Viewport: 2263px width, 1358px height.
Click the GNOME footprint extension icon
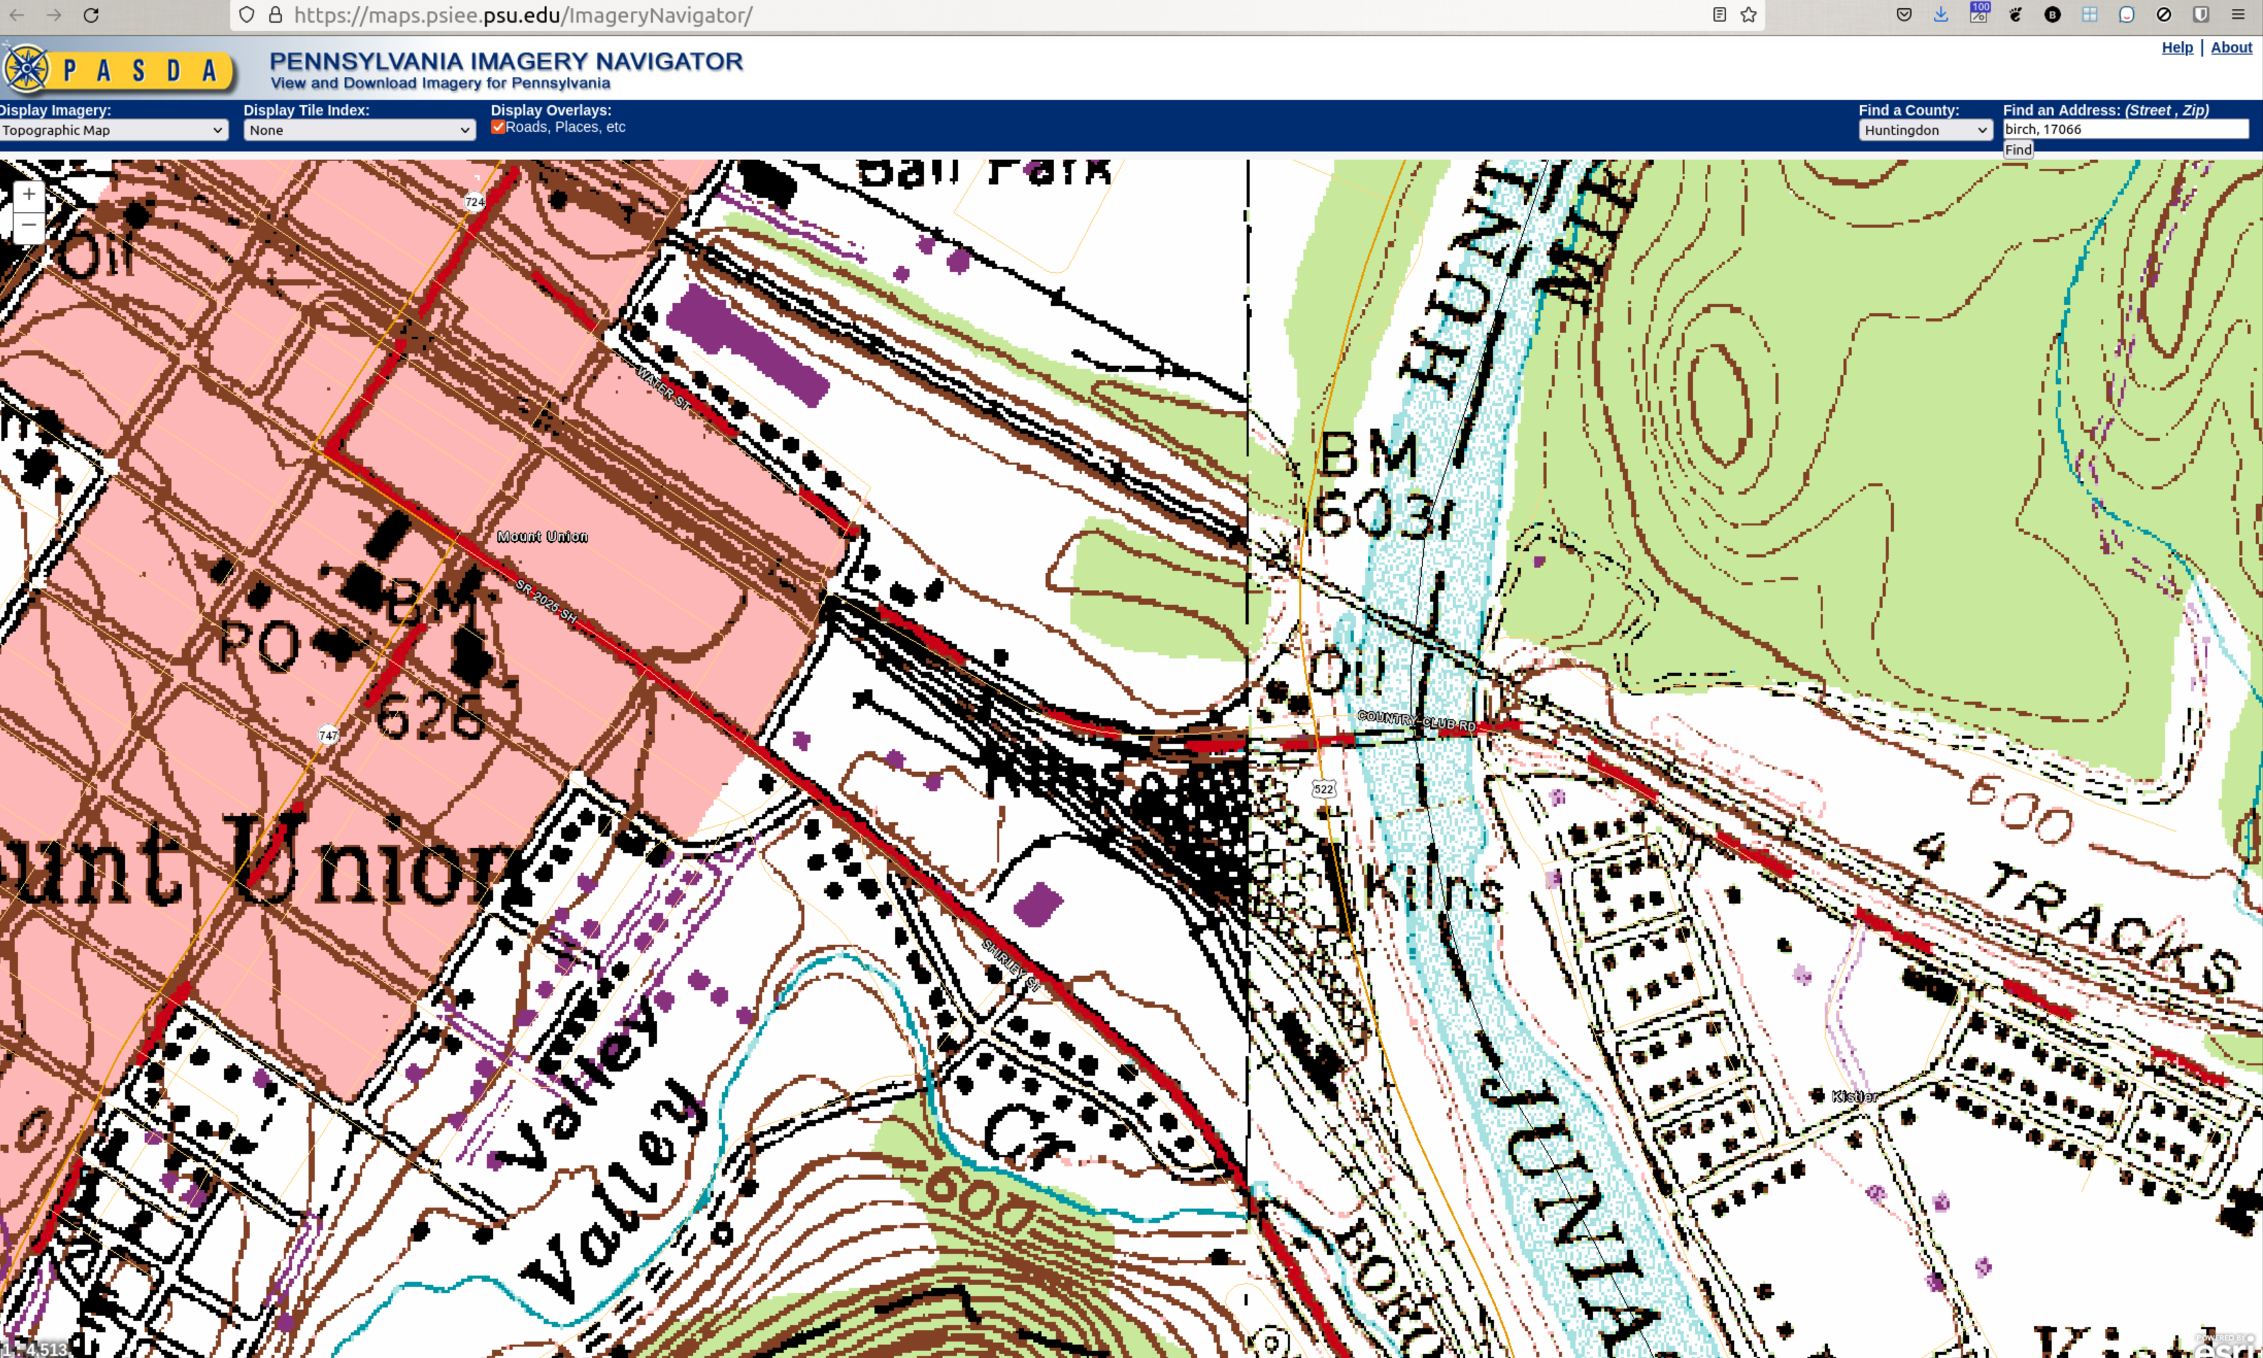coord(2014,14)
